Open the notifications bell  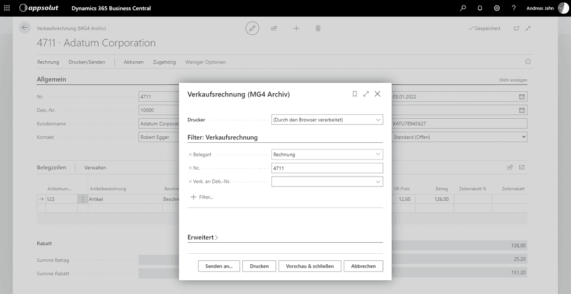480,8
